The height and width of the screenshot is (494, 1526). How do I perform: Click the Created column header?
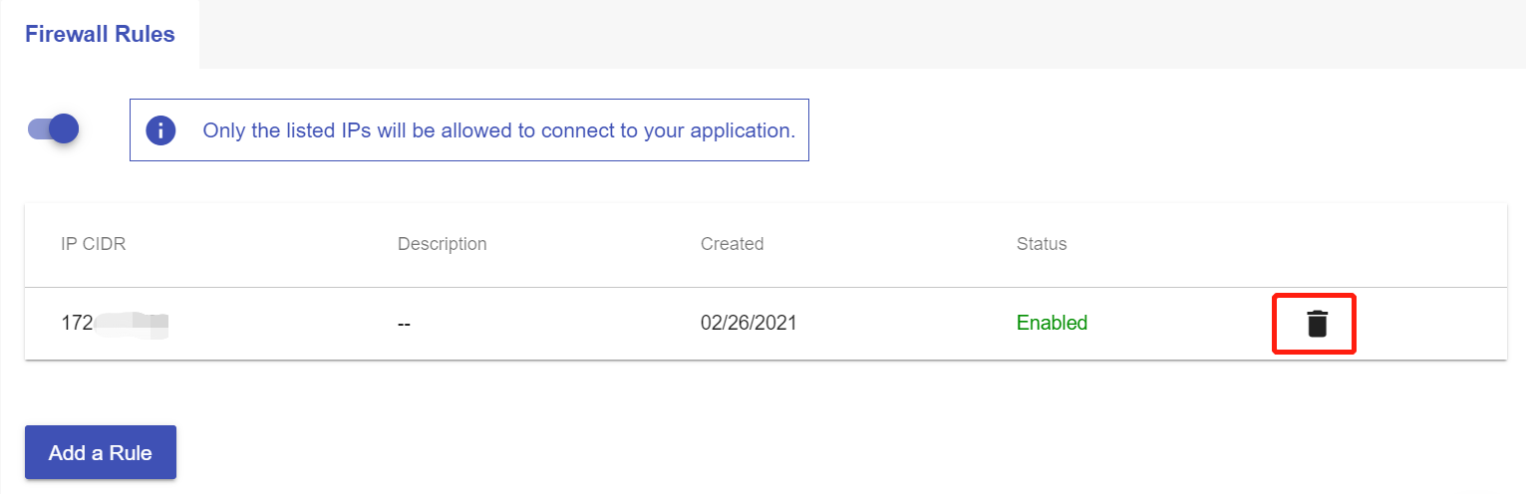tap(732, 244)
